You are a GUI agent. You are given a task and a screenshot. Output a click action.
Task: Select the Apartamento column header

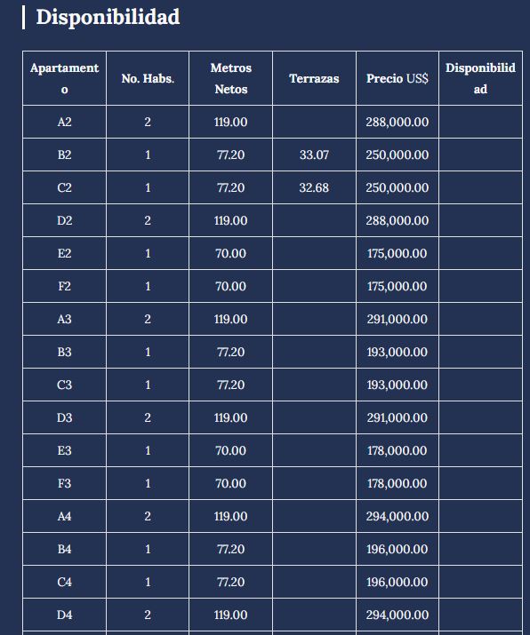point(65,78)
